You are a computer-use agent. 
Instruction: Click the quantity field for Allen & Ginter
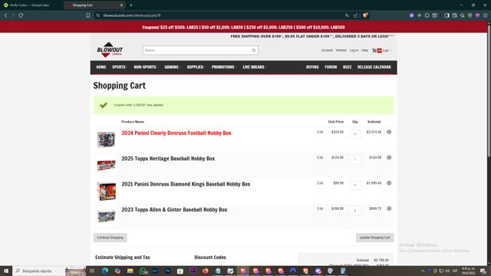click(355, 211)
